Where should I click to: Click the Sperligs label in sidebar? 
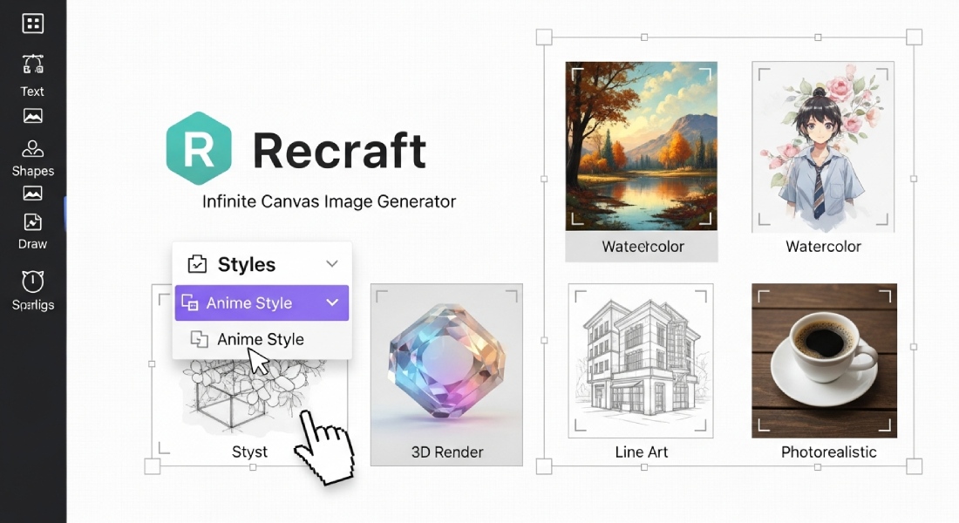click(33, 304)
